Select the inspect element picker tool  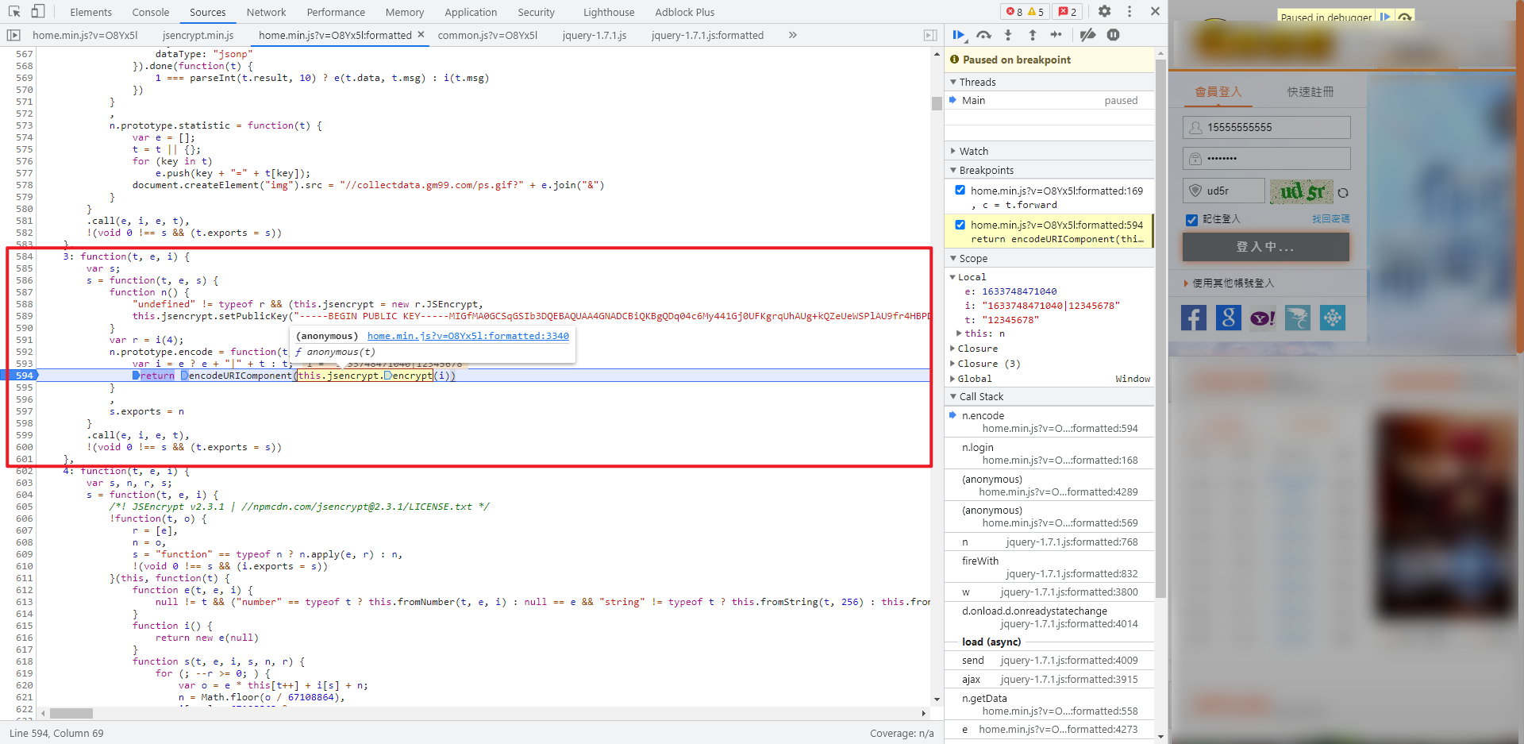tap(14, 11)
